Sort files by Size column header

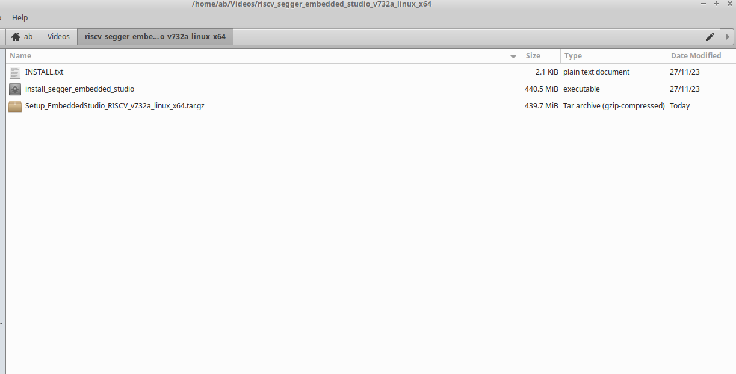(541, 56)
